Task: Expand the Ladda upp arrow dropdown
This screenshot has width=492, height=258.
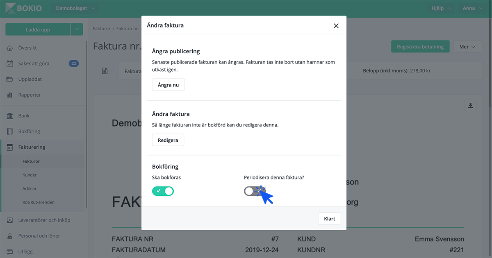Action: pos(77,29)
